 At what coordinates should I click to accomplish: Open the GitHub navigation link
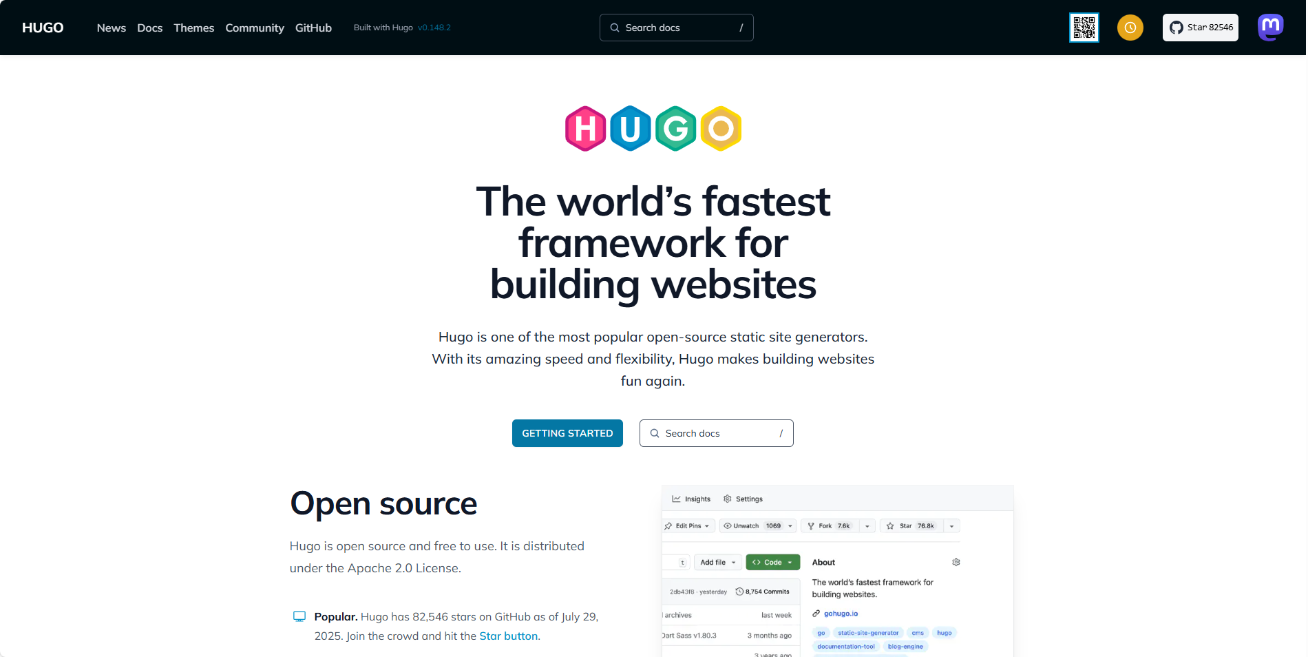point(313,28)
